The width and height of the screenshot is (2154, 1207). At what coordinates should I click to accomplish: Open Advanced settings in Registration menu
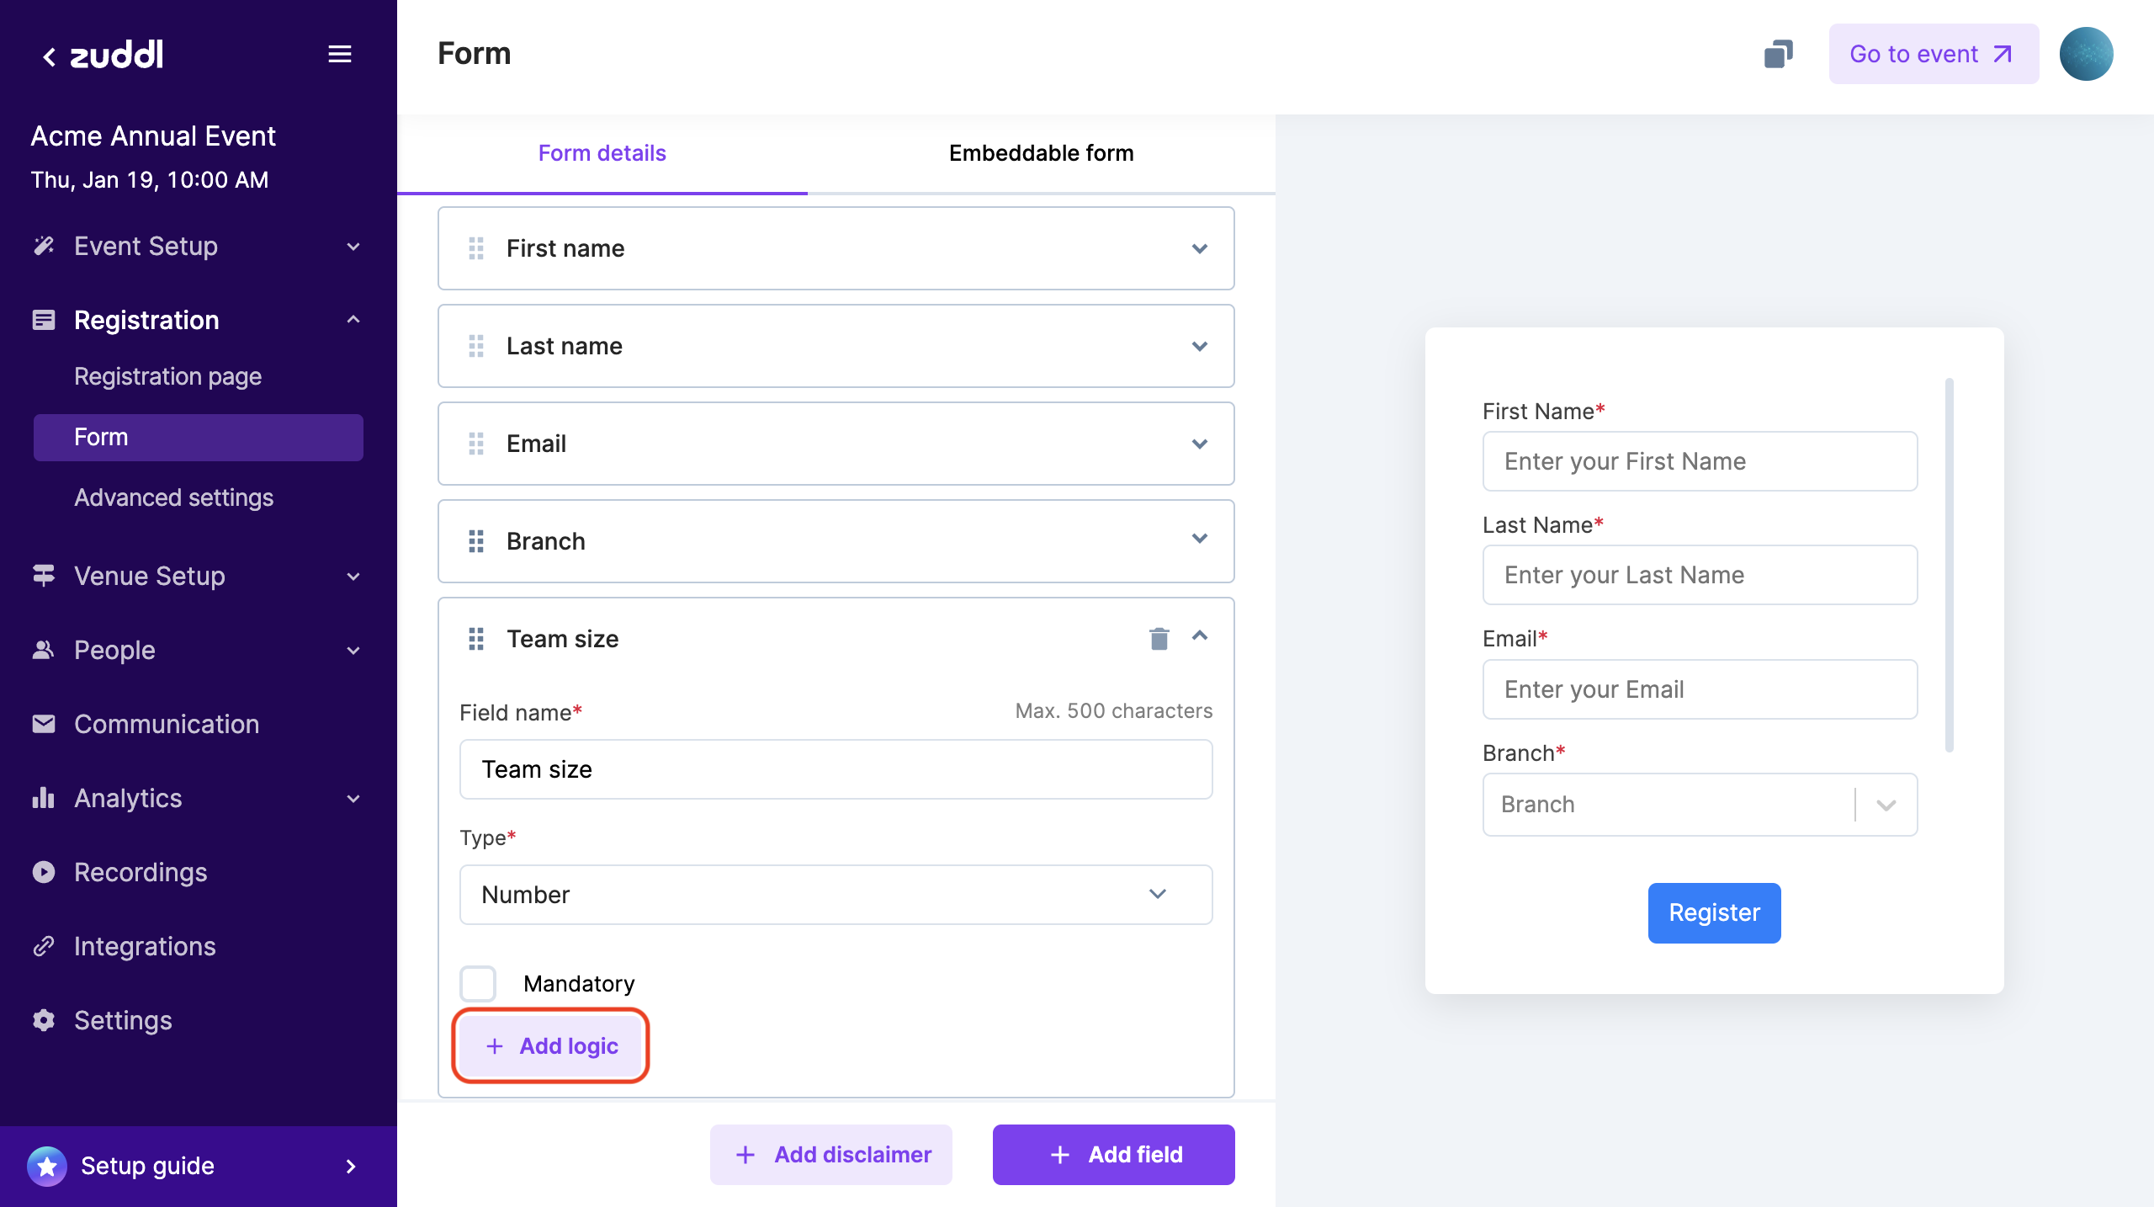pyautogui.click(x=173, y=497)
